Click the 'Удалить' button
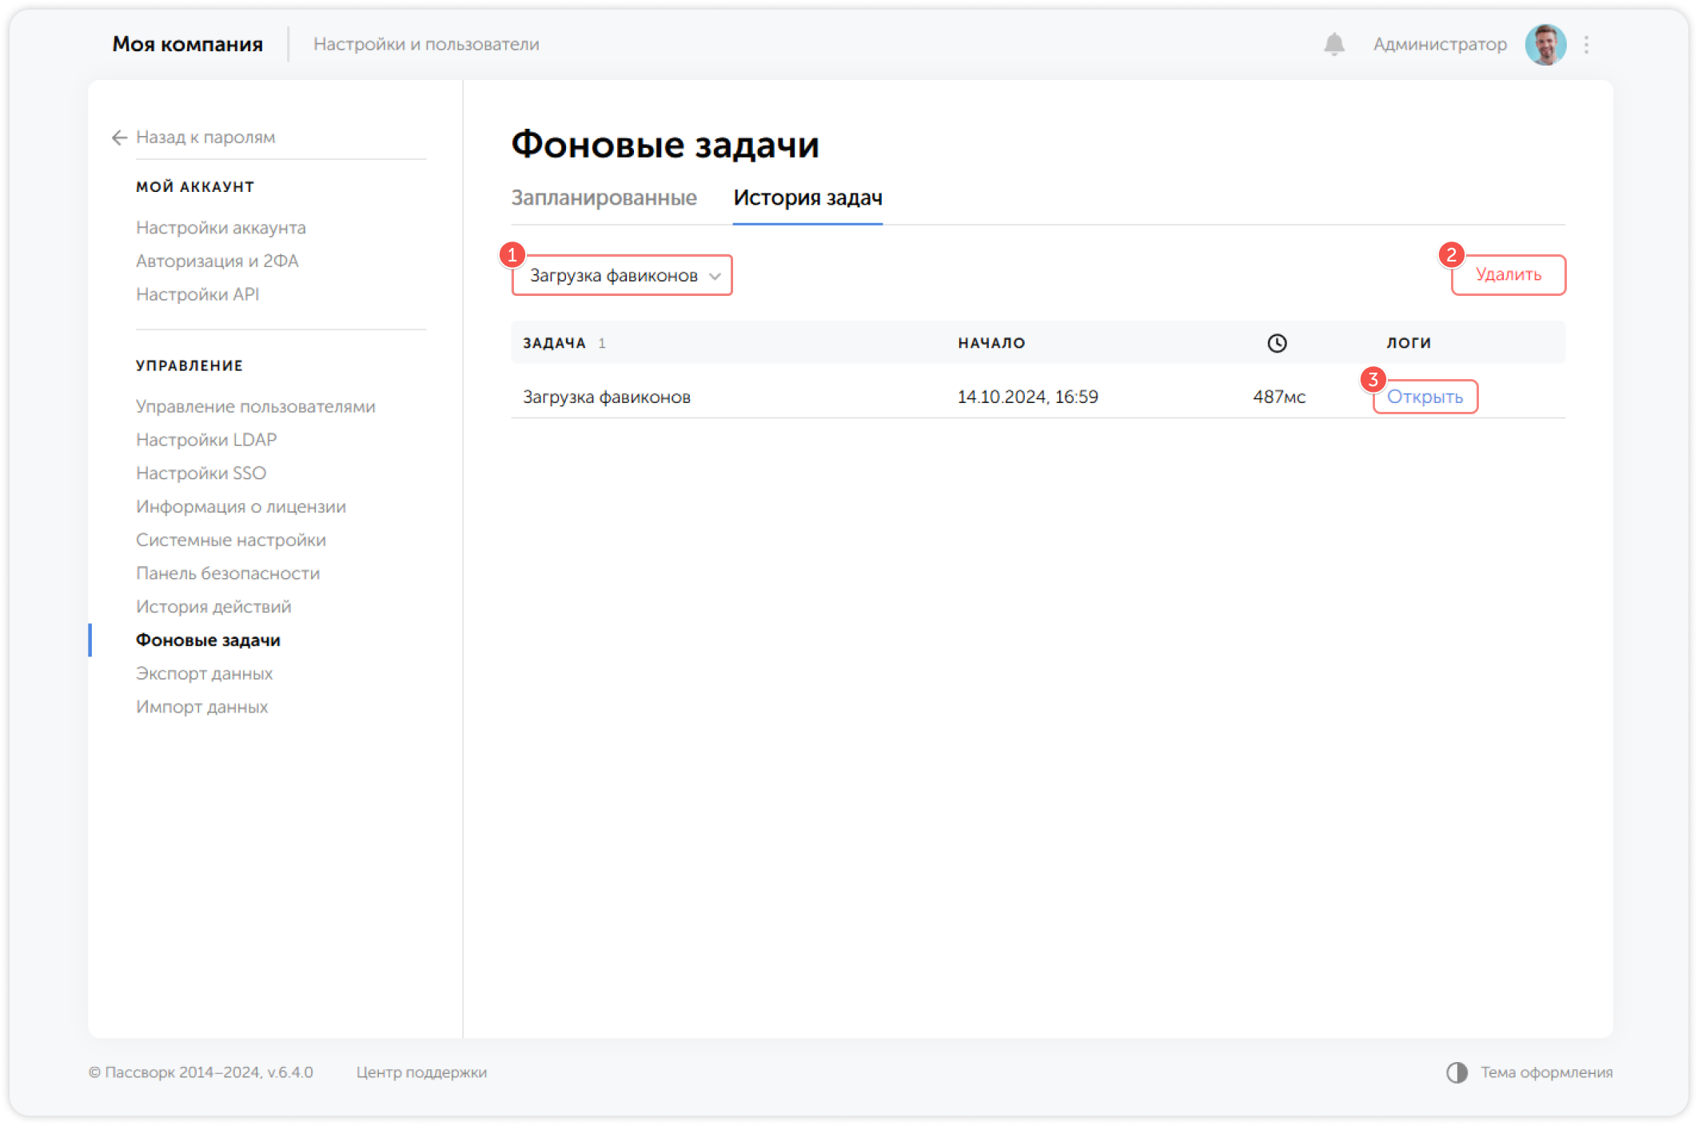The height and width of the screenshot is (1126, 1698). click(1508, 274)
